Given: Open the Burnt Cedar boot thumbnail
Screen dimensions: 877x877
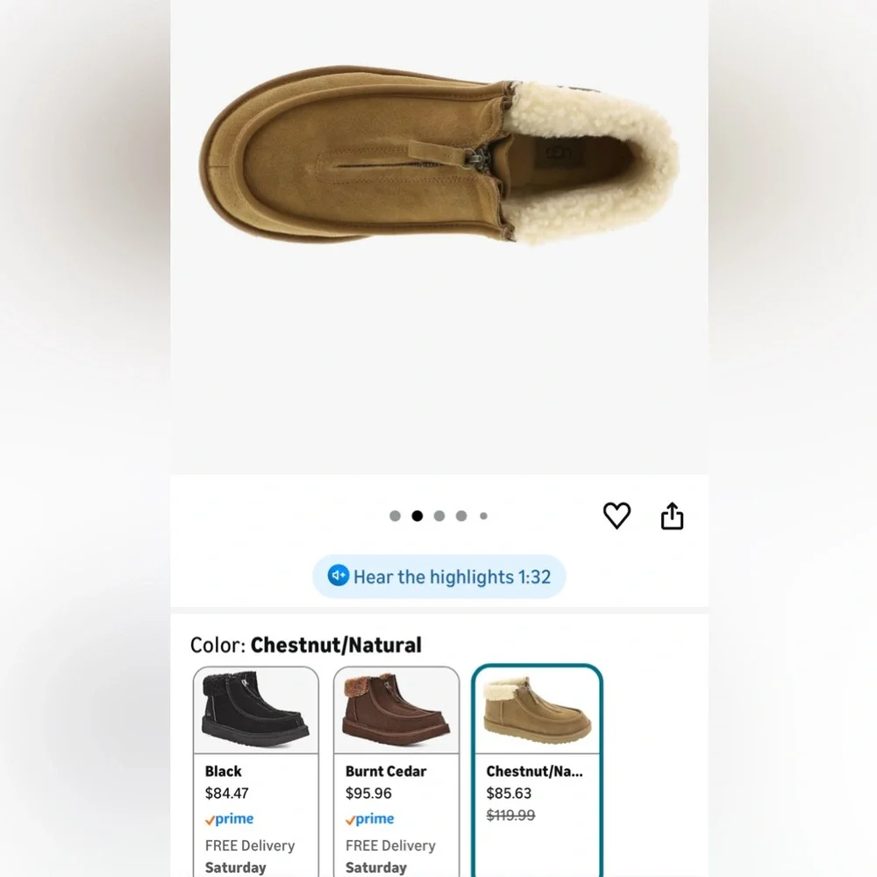Looking at the screenshot, I should coord(396,709).
